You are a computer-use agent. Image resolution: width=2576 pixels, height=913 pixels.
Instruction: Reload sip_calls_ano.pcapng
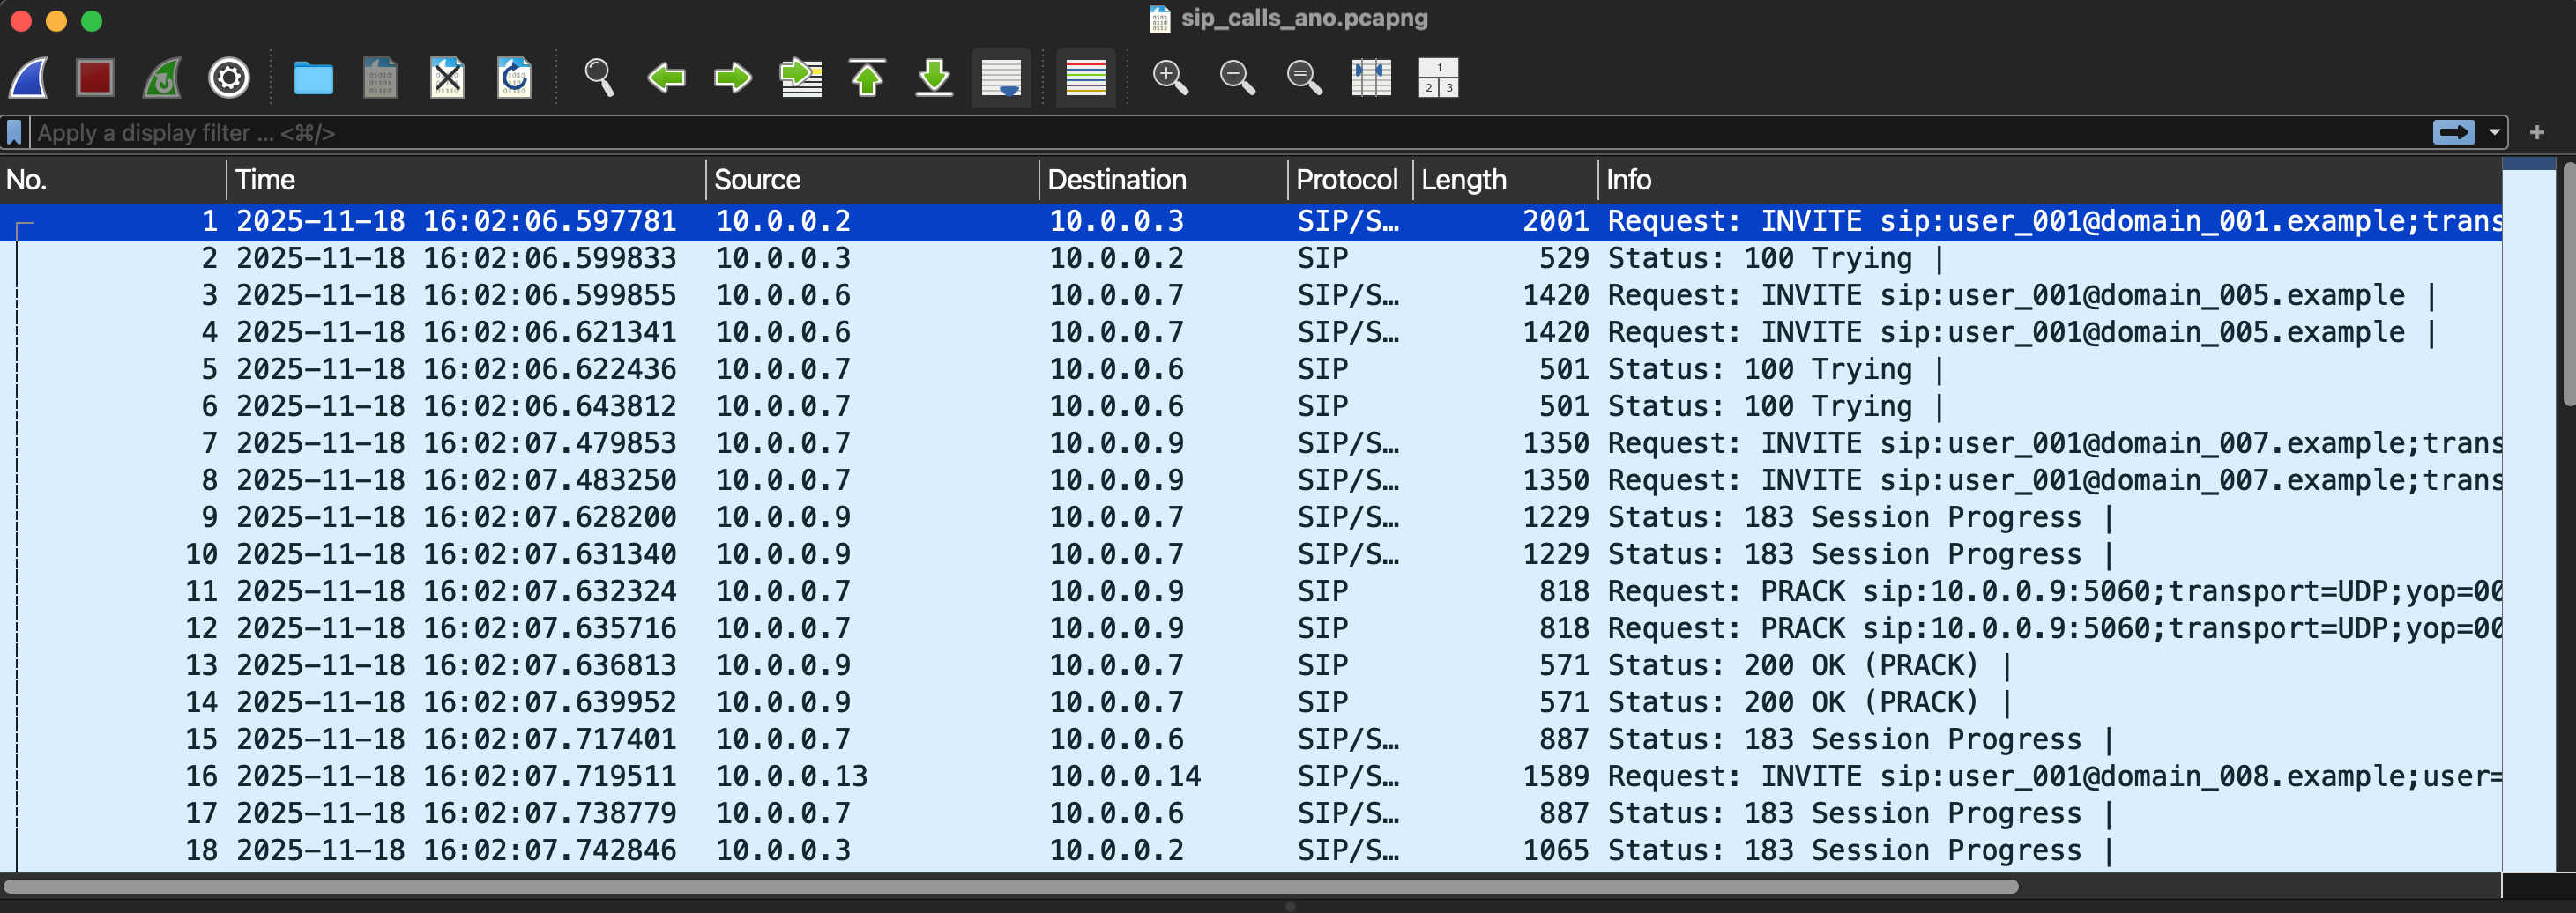[x=514, y=77]
